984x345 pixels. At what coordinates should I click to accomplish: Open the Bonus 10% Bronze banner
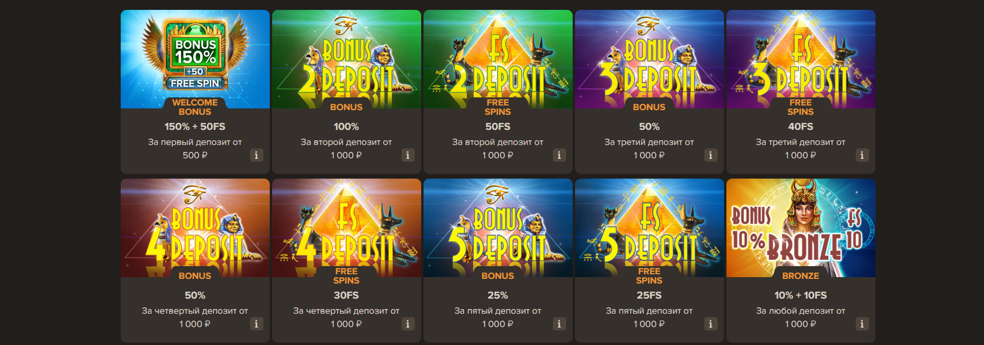[x=801, y=228]
